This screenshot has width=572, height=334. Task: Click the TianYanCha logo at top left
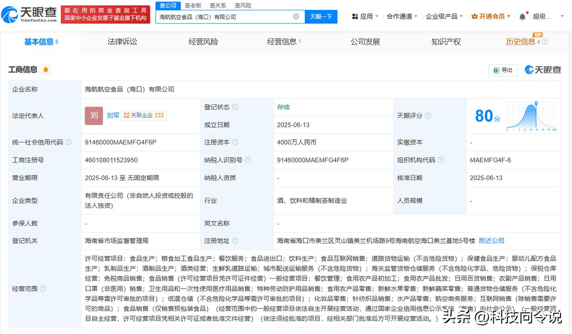pyautogui.click(x=30, y=14)
